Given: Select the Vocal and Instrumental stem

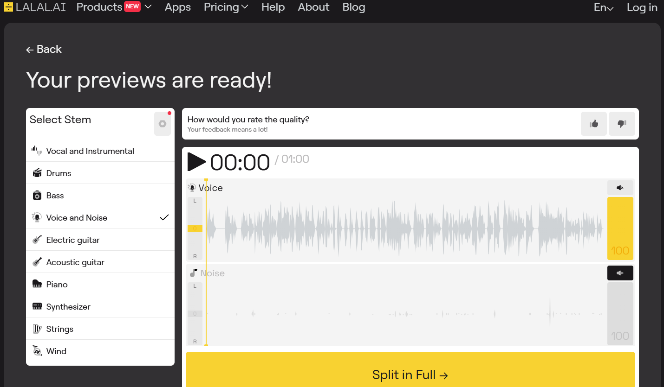Looking at the screenshot, I should tap(100, 151).
